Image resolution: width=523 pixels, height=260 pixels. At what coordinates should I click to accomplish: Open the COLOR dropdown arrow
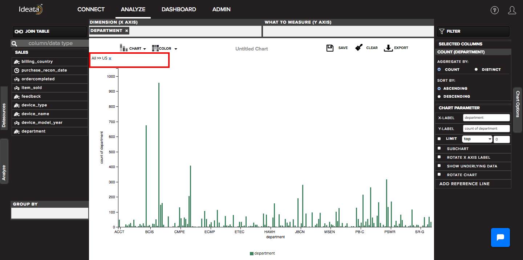tap(176, 49)
